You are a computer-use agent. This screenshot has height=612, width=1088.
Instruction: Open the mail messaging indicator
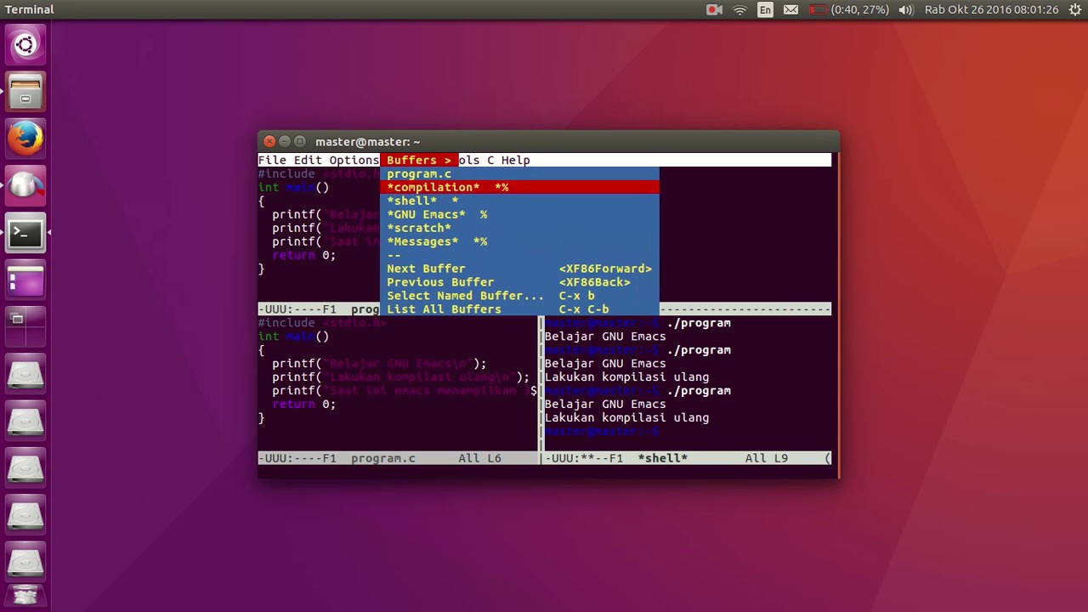click(790, 9)
